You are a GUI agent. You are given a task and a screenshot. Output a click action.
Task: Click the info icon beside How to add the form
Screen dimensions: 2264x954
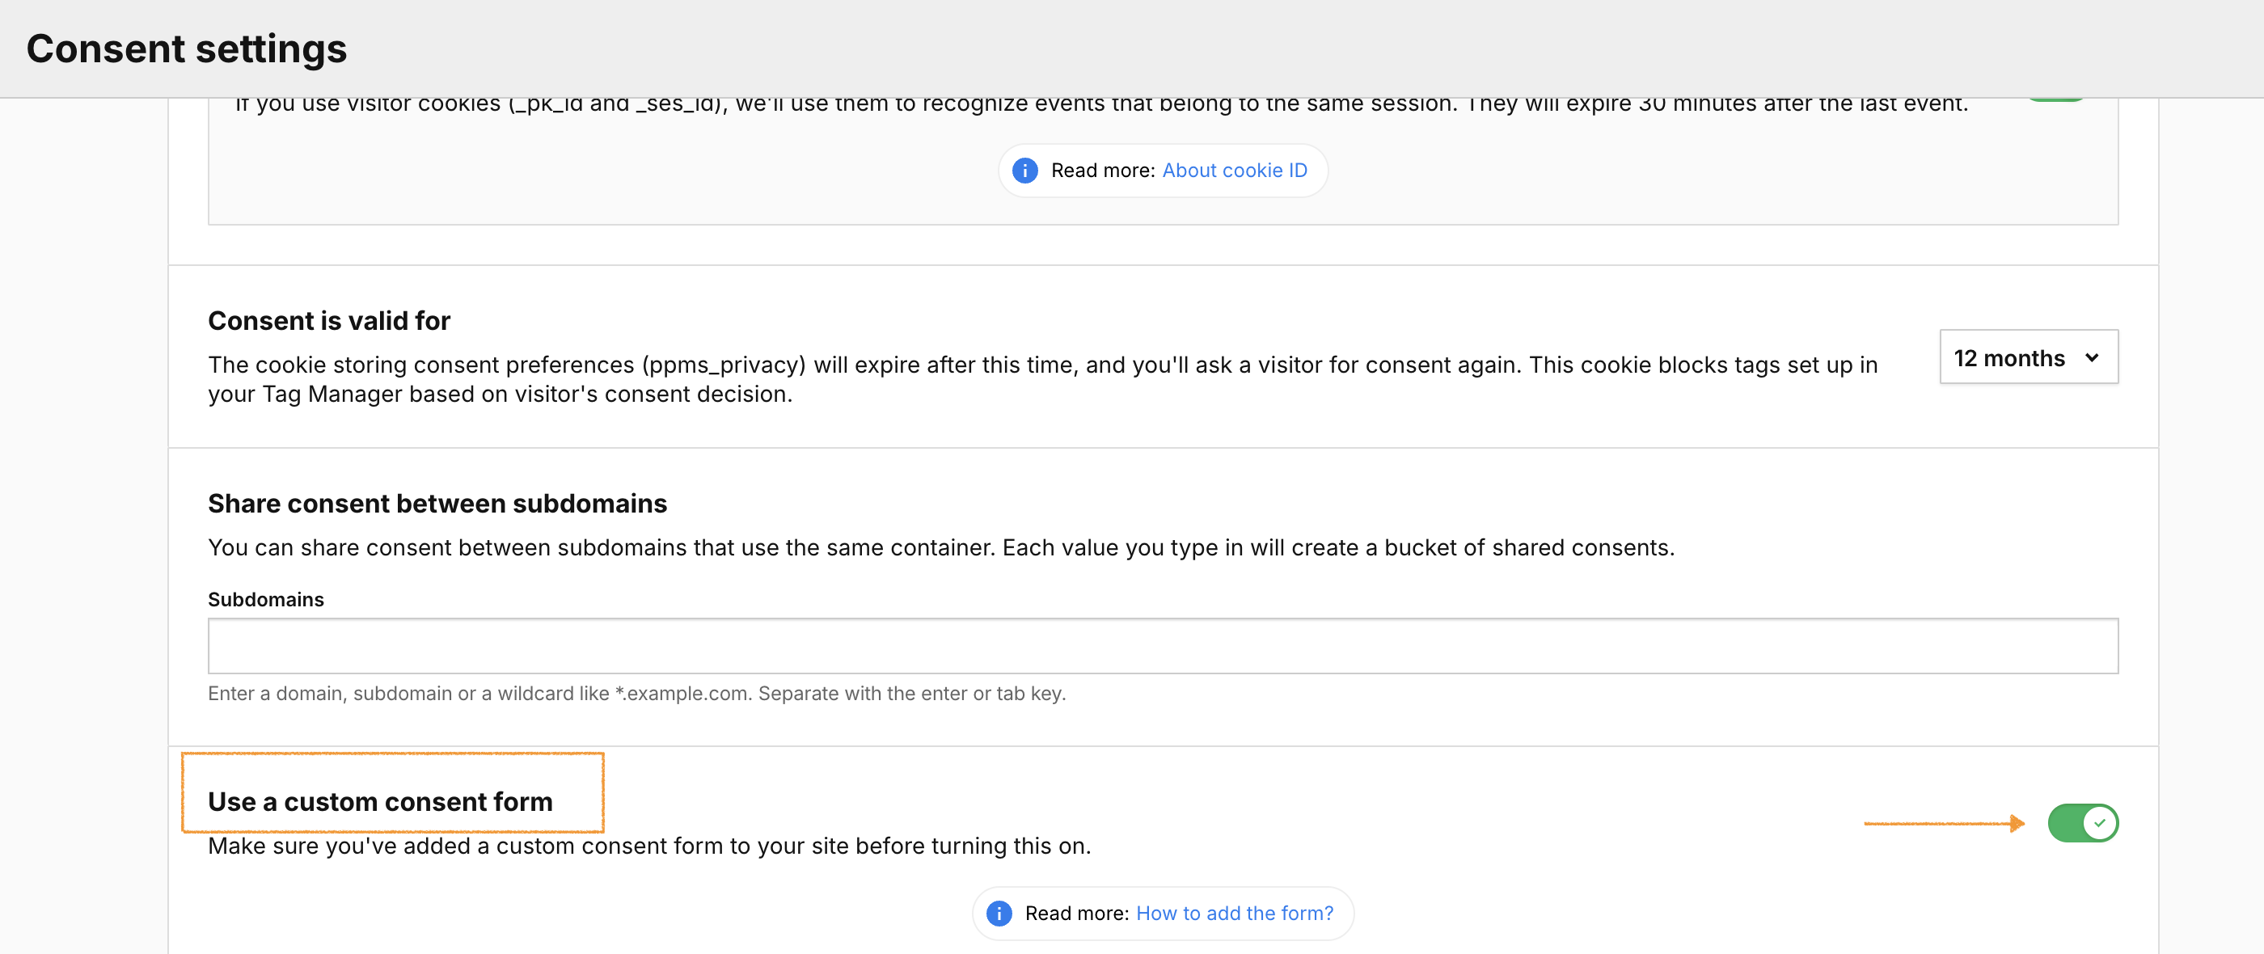[999, 914]
